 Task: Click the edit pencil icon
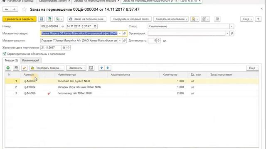coord(25,68)
